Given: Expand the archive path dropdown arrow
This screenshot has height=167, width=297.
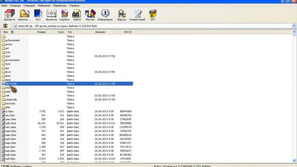Looking at the screenshot, I should pyautogui.click(x=294, y=26).
